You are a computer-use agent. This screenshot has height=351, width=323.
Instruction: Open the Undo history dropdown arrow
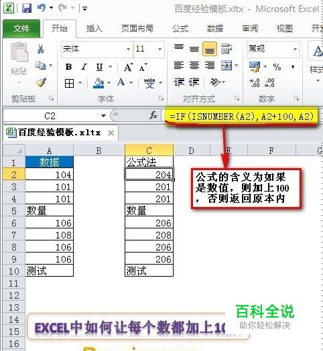[x=51, y=8]
